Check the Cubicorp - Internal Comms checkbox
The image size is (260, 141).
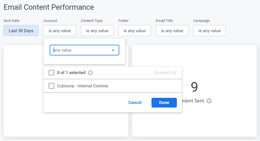(51, 86)
